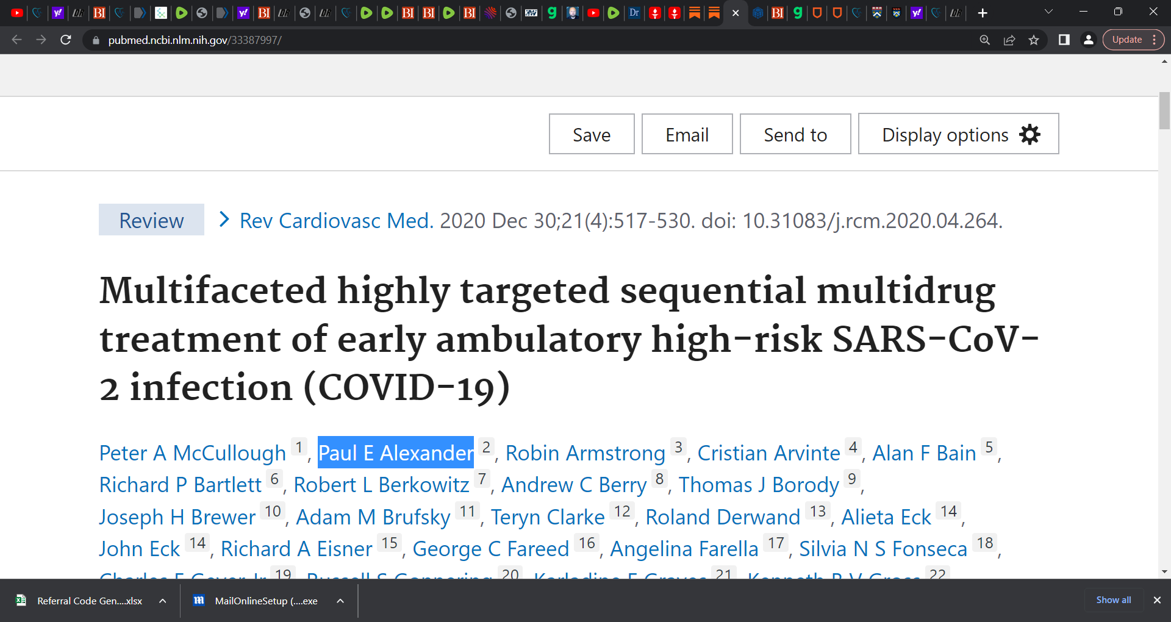
Task: Reload the PubMed page
Action: (x=66, y=40)
